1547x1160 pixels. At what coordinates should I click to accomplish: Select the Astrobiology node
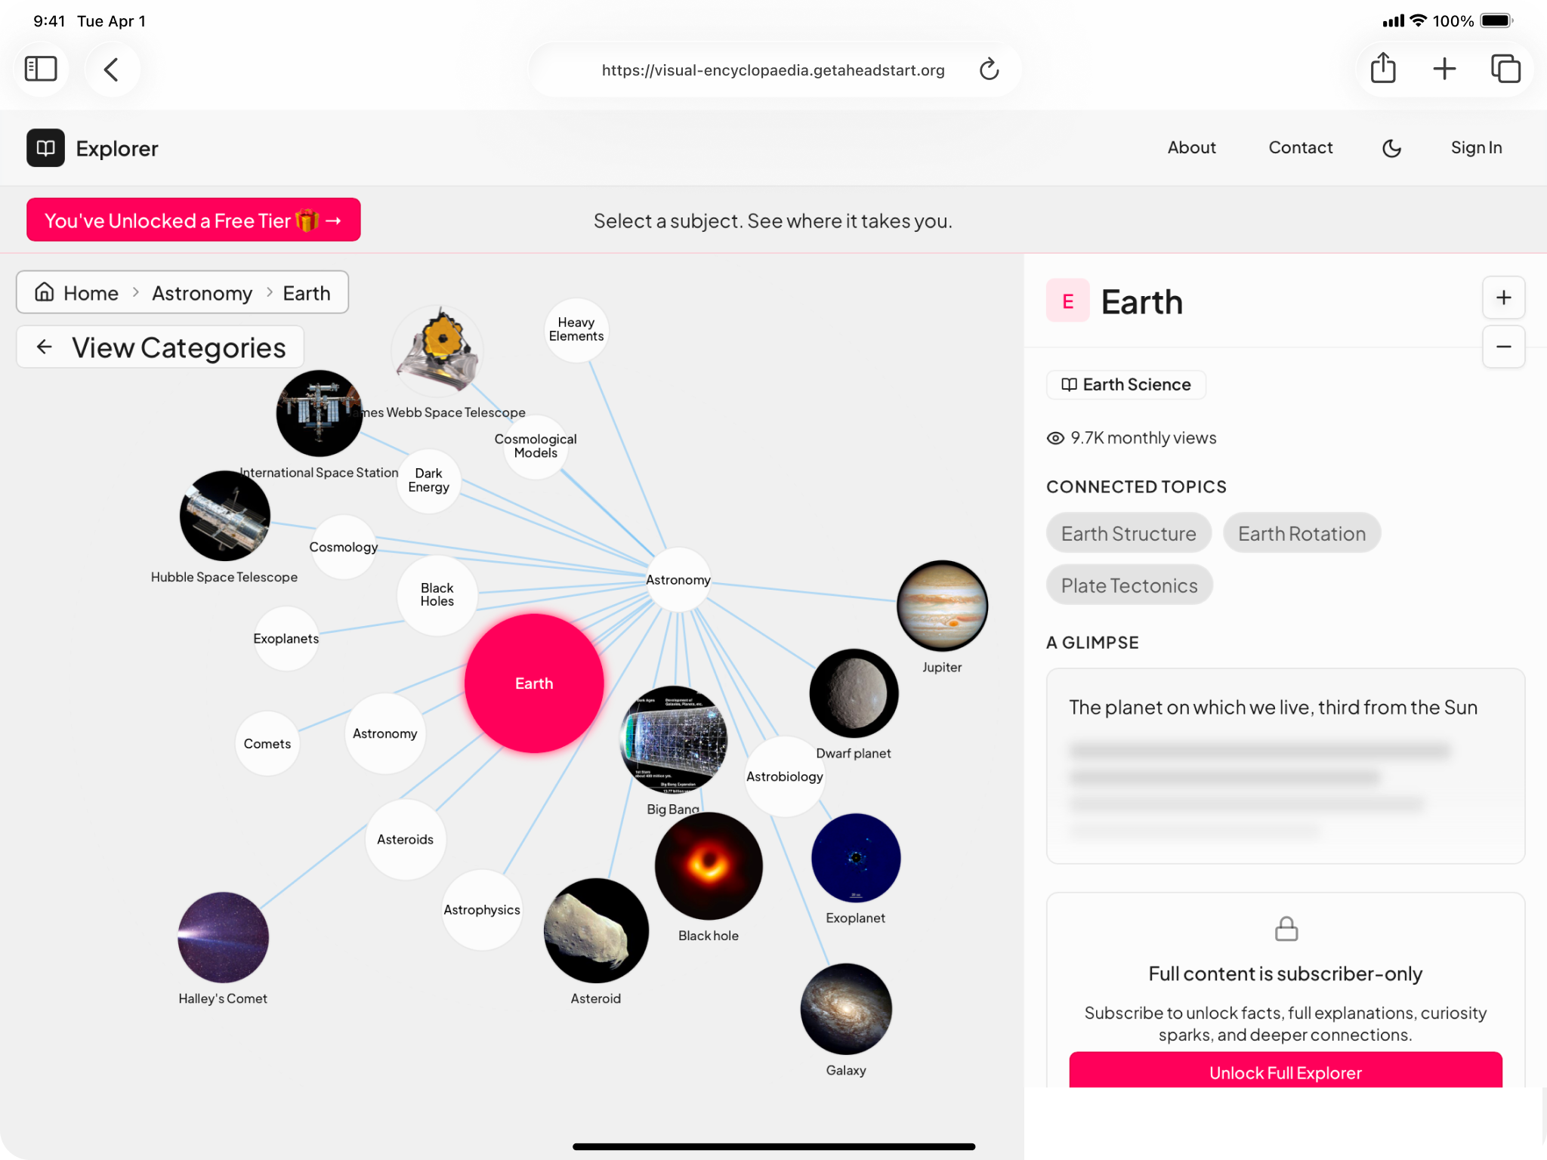[785, 777]
